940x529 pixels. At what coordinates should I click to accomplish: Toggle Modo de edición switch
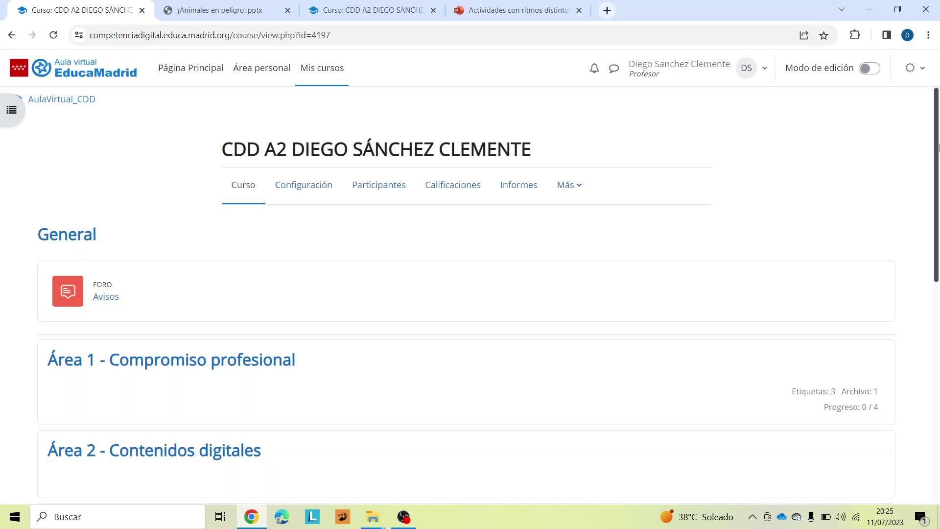pos(869,68)
